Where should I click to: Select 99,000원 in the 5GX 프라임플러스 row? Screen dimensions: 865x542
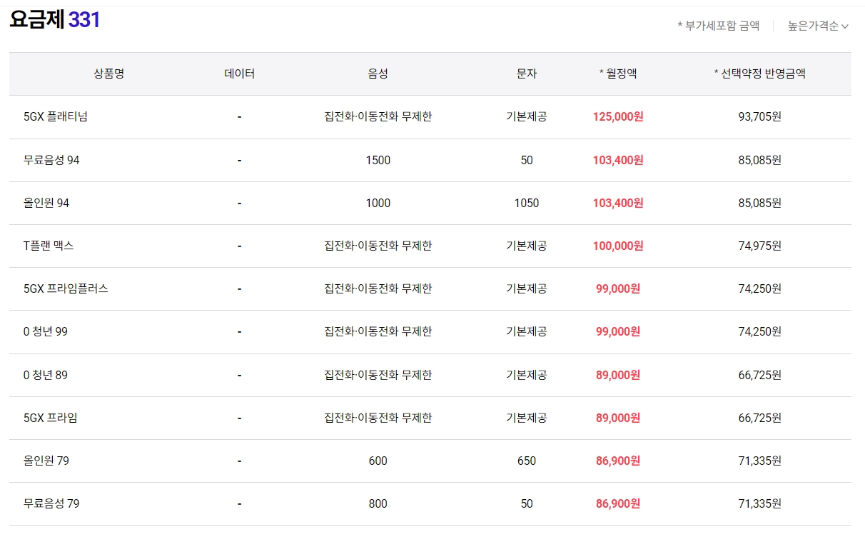coord(618,288)
